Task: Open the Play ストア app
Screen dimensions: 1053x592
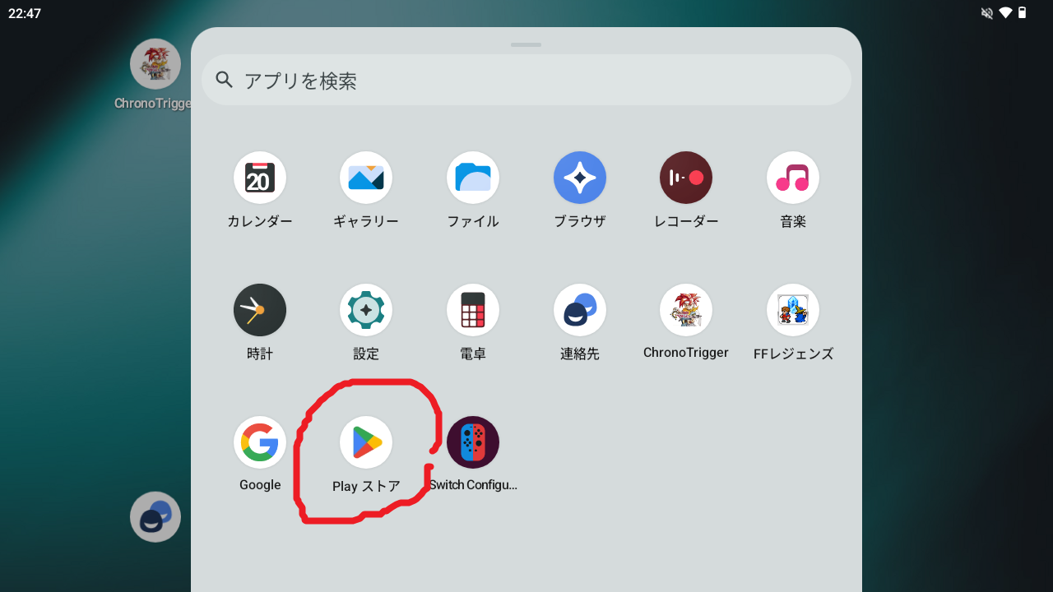Action: (366, 442)
